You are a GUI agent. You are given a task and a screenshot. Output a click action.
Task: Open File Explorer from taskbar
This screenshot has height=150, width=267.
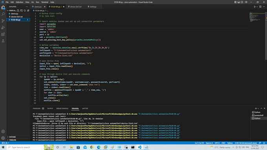71,147
